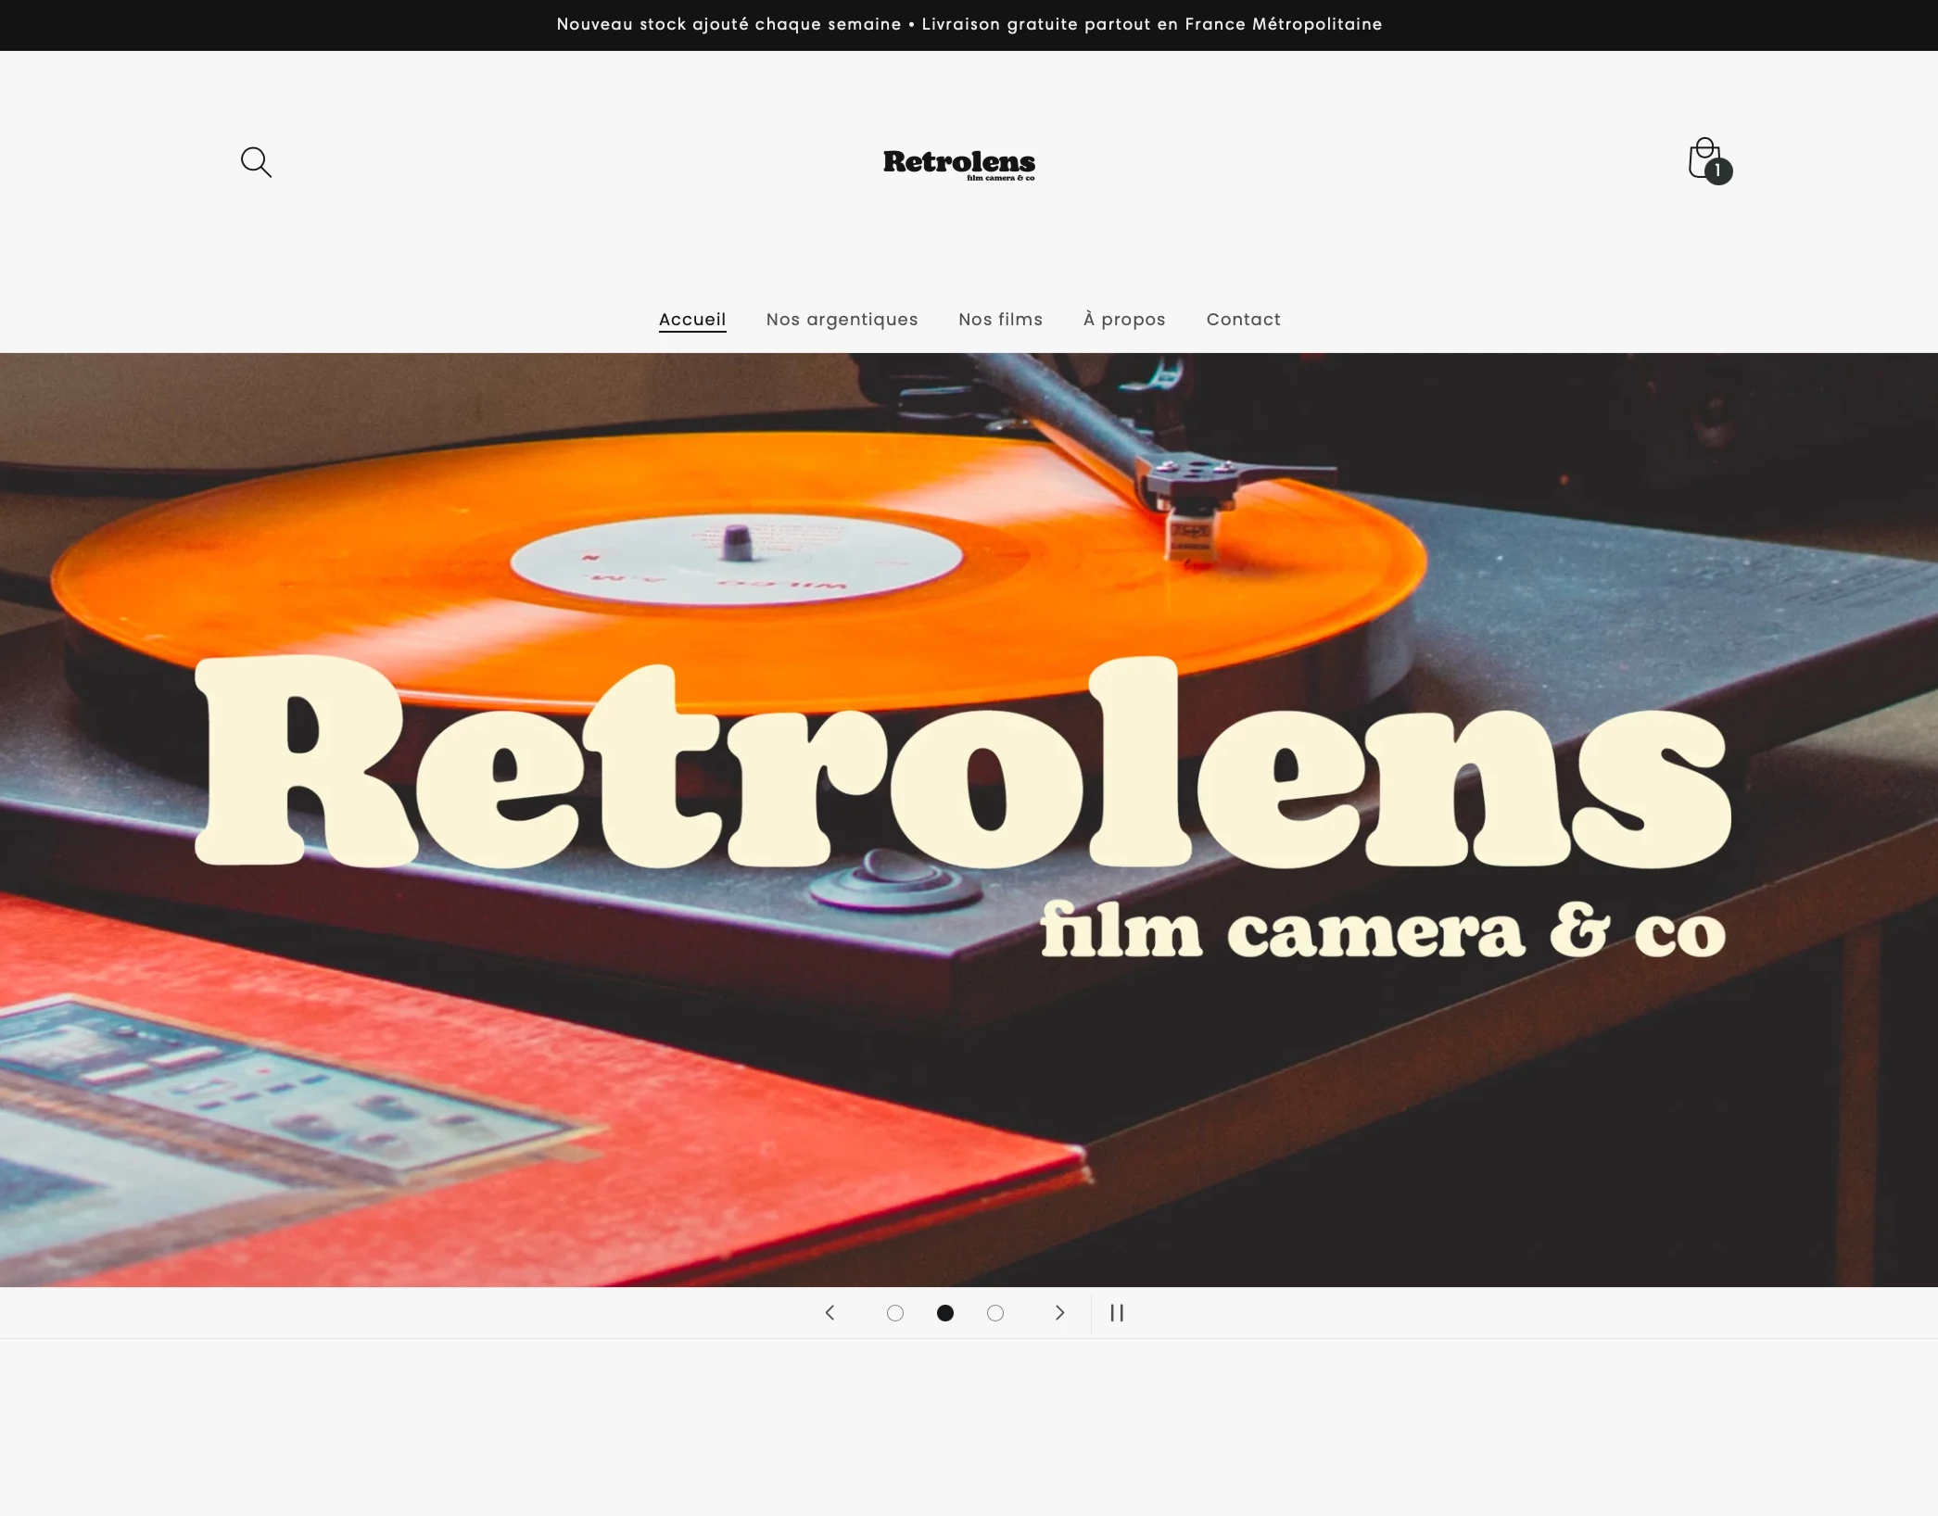The image size is (1938, 1516).
Task: Open the À propos page
Action: (1124, 320)
